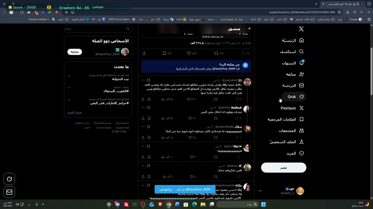Expand المزيد more options in sidebar
This screenshot has height=209, width=373.
[x=295, y=153]
